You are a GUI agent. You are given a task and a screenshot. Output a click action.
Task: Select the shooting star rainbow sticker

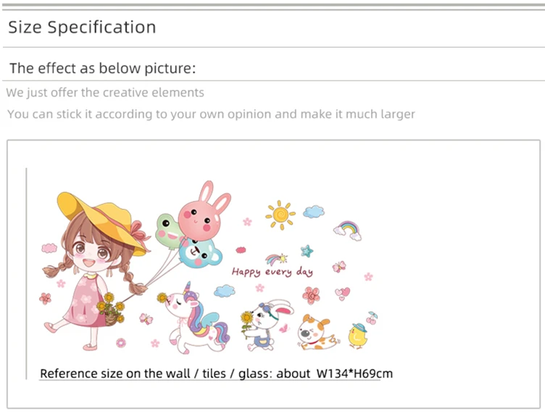(276, 259)
